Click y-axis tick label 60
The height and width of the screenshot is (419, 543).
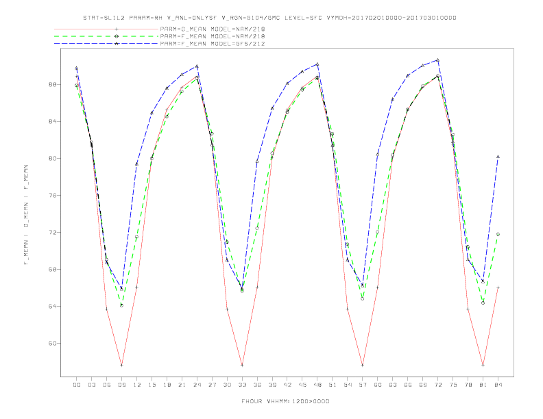[x=51, y=343]
